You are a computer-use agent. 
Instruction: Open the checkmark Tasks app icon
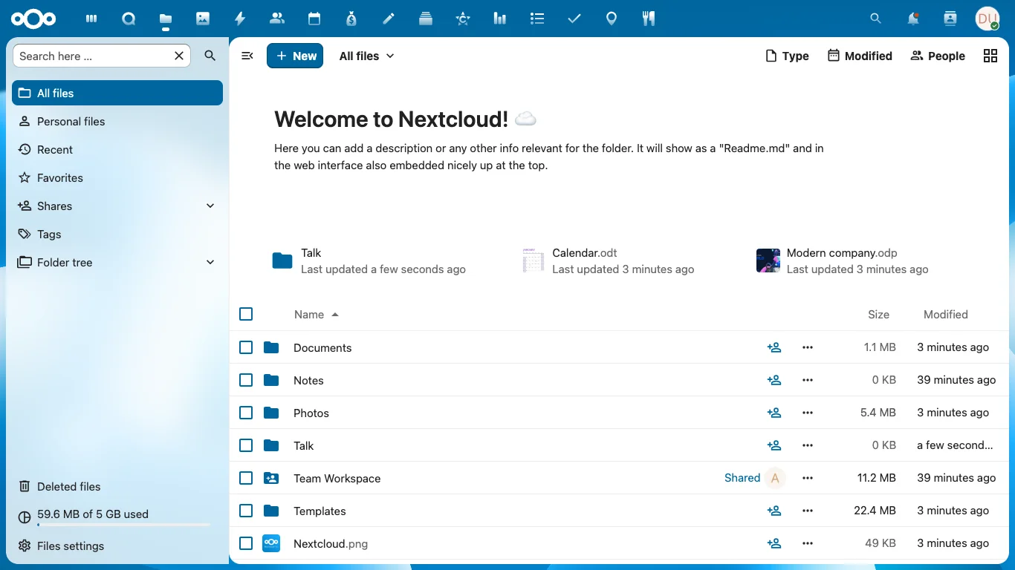pyautogui.click(x=574, y=19)
